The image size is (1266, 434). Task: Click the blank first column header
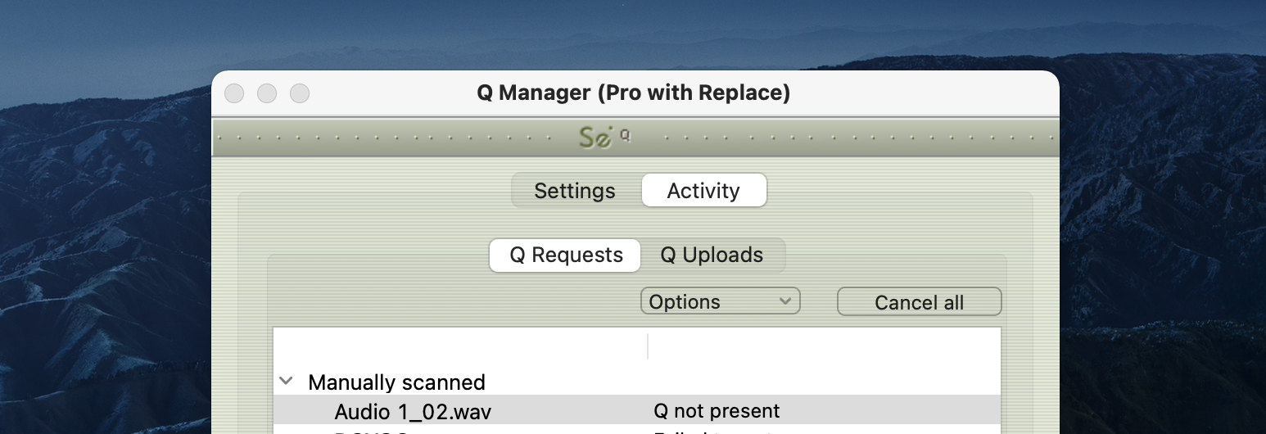460,346
